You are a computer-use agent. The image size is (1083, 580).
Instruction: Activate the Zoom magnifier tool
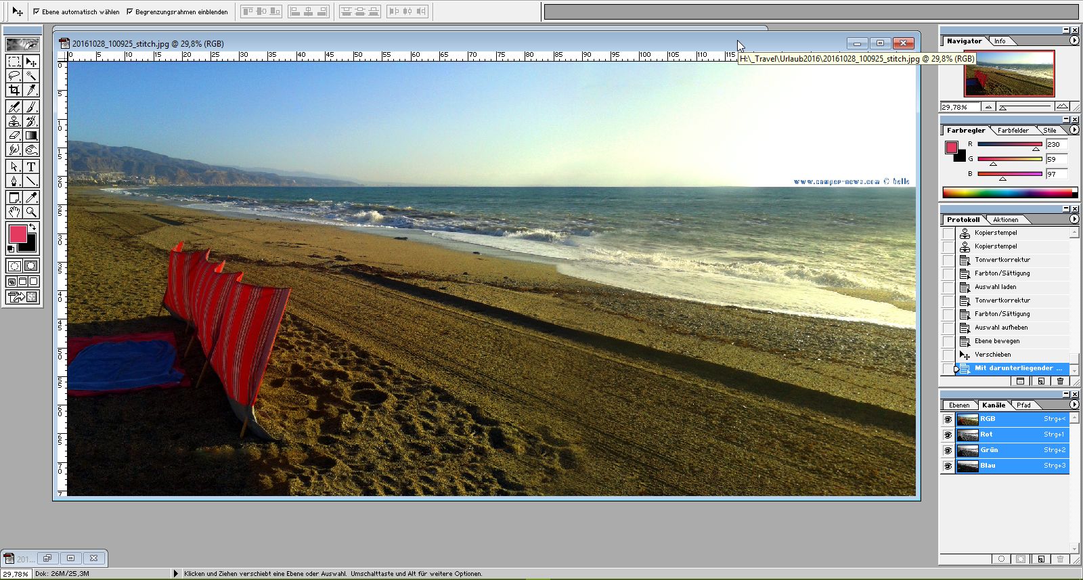pos(31,213)
